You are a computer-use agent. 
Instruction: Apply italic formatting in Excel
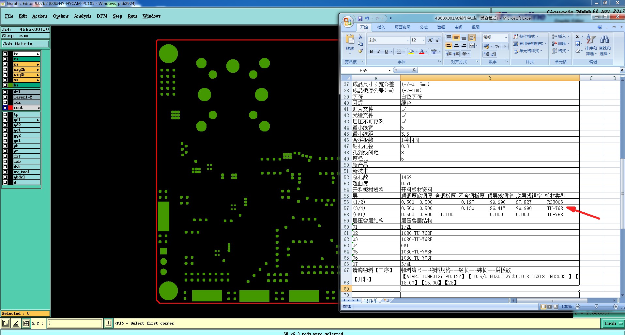coord(379,52)
